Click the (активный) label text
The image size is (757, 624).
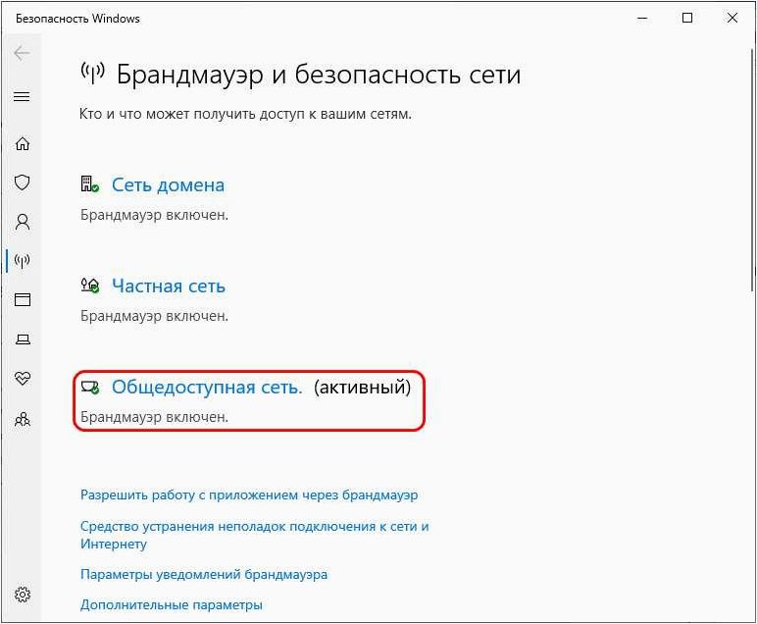coord(362,387)
